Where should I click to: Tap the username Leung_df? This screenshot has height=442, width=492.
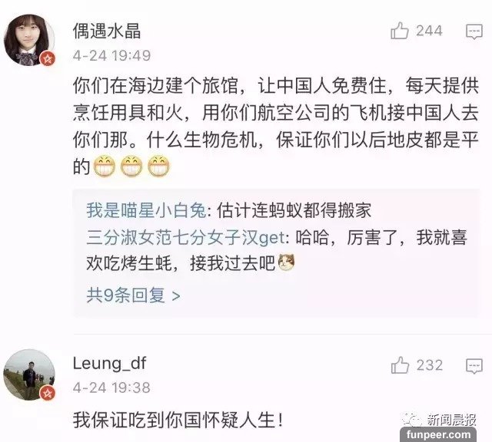[109, 364]
